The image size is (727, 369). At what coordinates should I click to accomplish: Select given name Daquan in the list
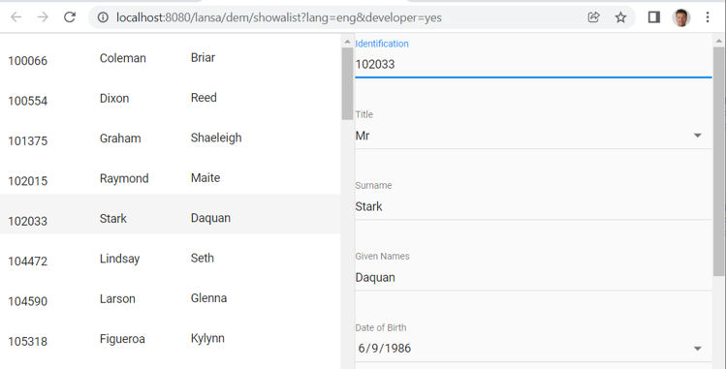click(210, 218)
